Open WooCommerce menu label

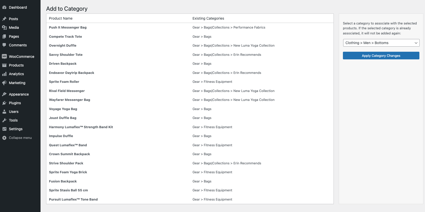coord(21,57)
